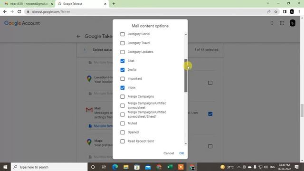Viewport: 304px width, 171px height.
Task: Open the Windows Start menu
Action: click(5, 167)
